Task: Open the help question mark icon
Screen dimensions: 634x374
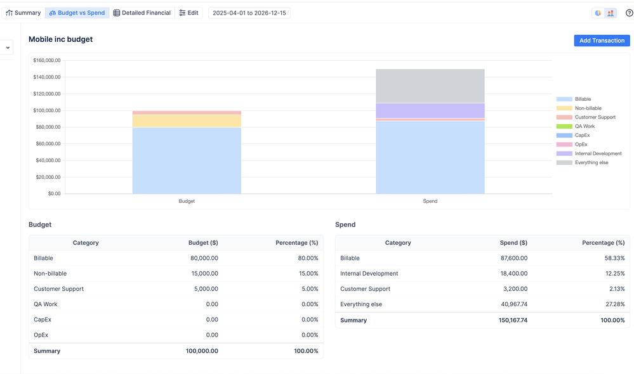Action: 629,13
